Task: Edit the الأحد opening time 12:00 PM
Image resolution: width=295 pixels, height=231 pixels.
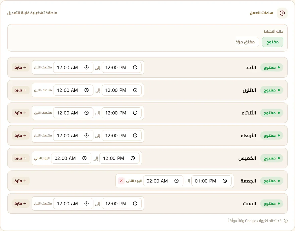Action: [x=122, y=67]
